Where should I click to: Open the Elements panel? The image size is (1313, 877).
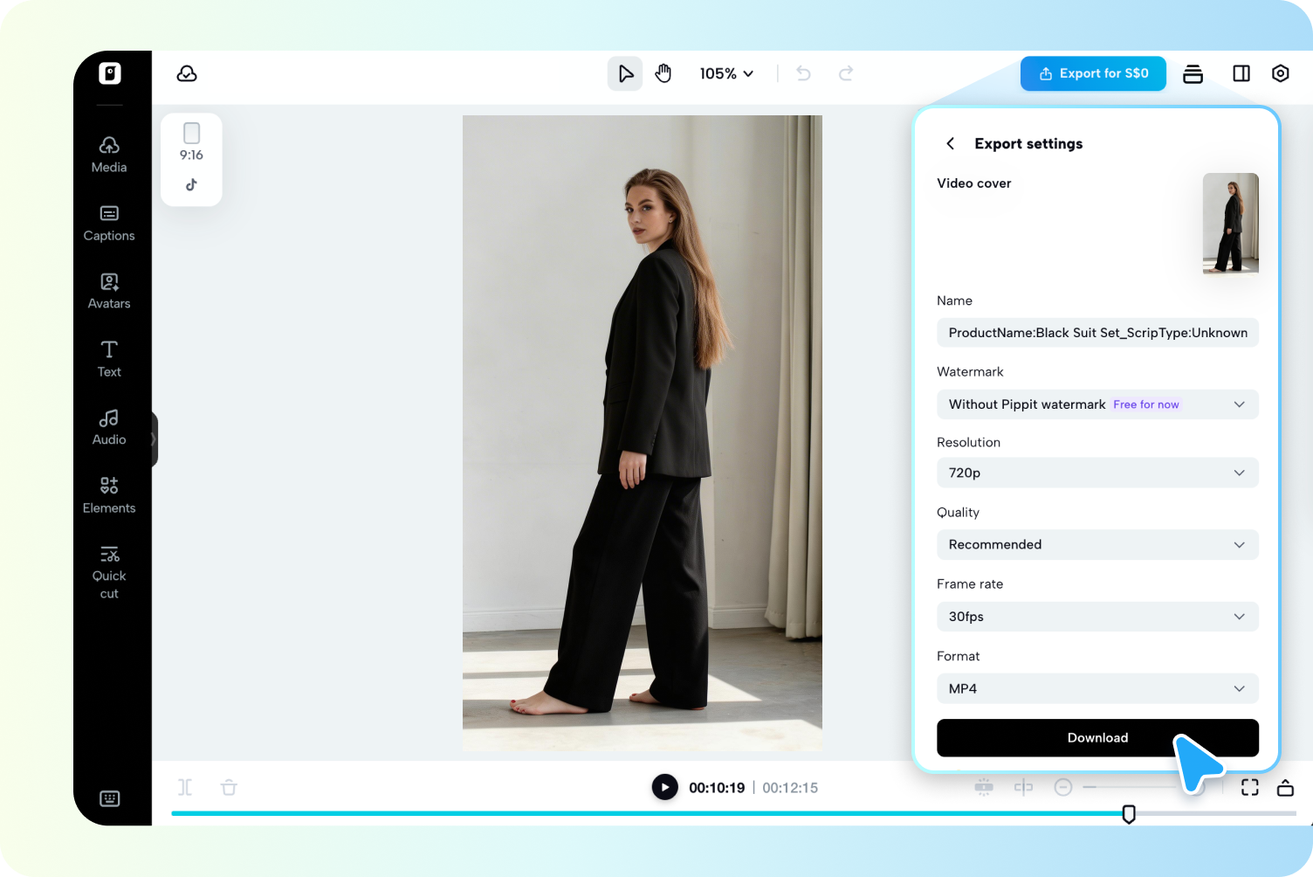pyautogui.click(x=109, y=495)
